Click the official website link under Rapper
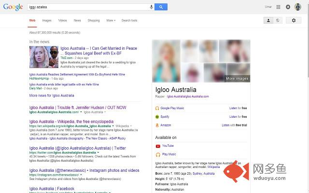 [188, 96]
